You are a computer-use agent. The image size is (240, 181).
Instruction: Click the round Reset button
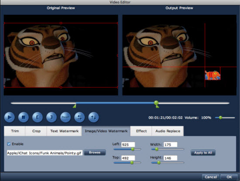coord(65,117)
